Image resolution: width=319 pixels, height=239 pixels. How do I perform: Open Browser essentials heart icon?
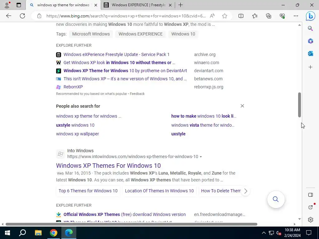coord(282,16)
